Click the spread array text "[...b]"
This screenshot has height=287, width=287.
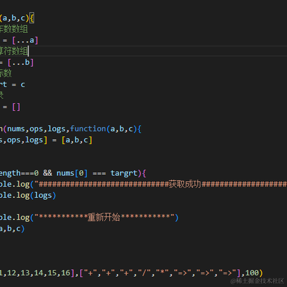(x=20, y=63)
